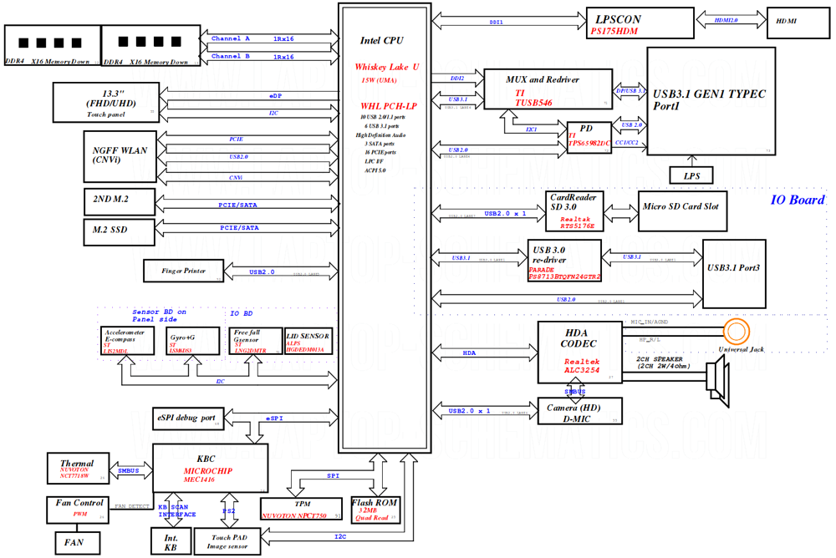Select the FAN block
The image size is (836, 558).
pos(78,543)
